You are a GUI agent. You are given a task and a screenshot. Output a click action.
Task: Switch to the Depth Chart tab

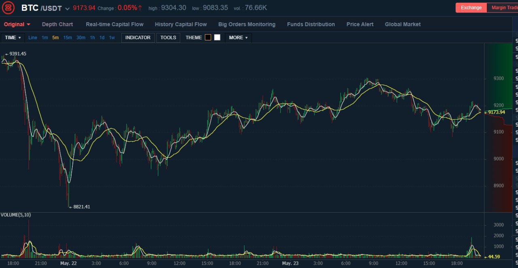[x=57, y=24]
